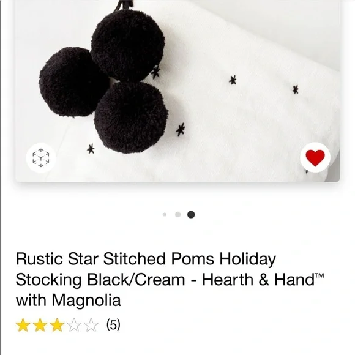Toggle the red heart favorite button
This screenshot has height=355, width=355.
(315, 157)
